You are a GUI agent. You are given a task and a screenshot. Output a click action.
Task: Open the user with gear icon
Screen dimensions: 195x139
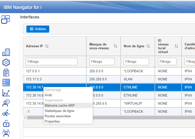pyautogui.click(x=6, y=103)
